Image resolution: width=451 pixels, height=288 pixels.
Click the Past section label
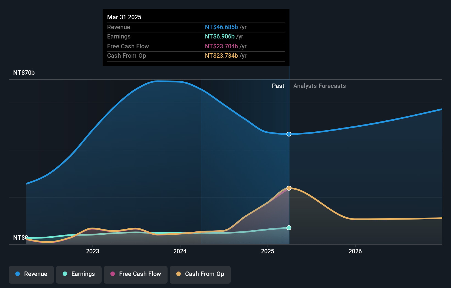[278, 86]
